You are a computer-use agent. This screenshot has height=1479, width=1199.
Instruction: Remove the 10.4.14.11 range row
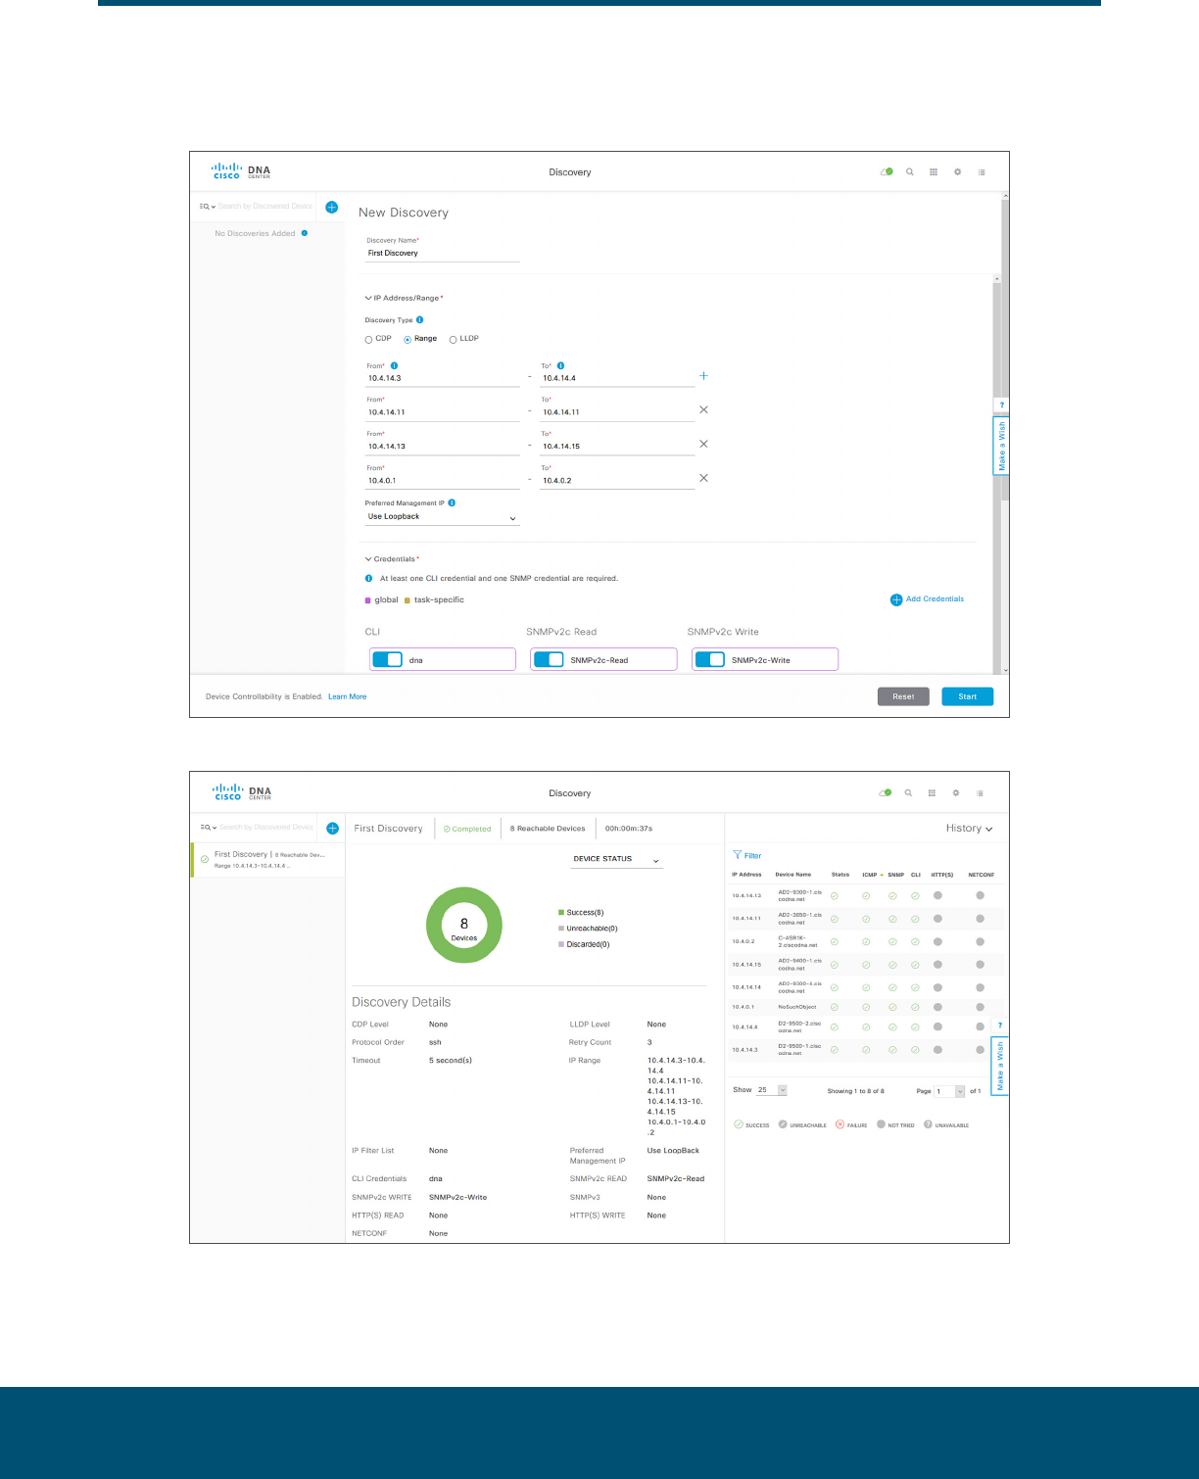(703, 409)
